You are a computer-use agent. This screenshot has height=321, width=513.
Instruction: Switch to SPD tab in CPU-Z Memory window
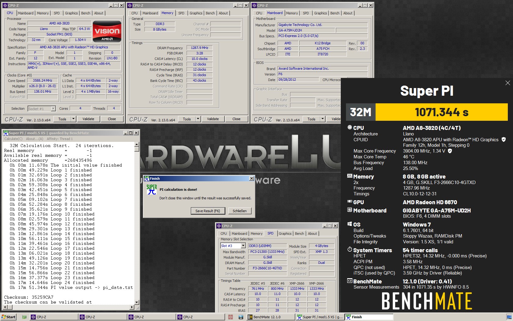point(181,13)
